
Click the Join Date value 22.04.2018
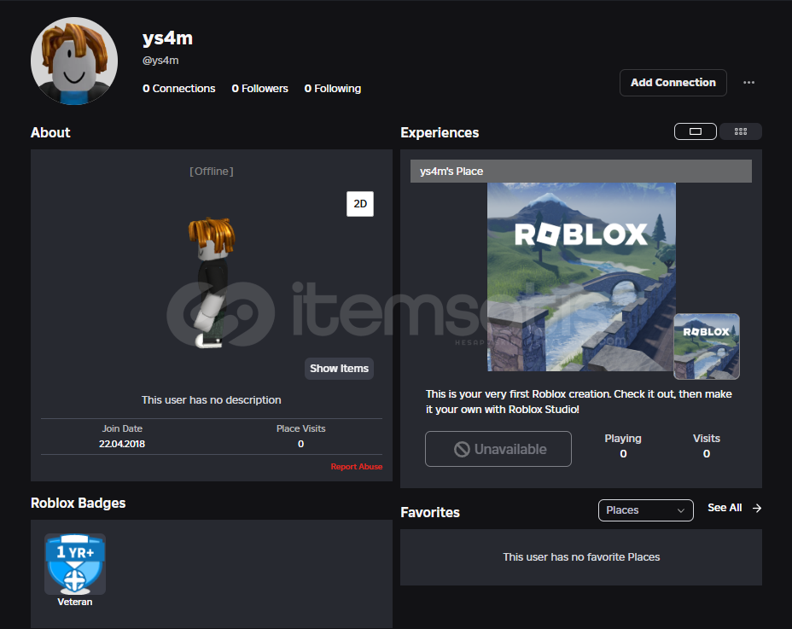coord(122,444)
